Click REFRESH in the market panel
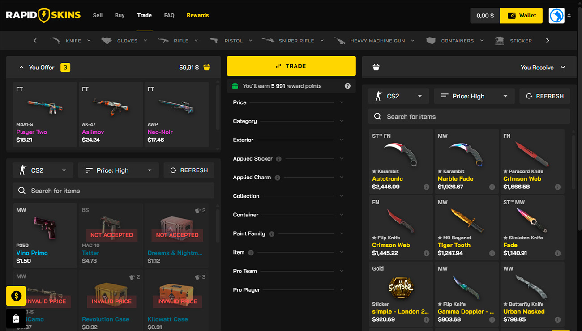 (x=545, y=96)
